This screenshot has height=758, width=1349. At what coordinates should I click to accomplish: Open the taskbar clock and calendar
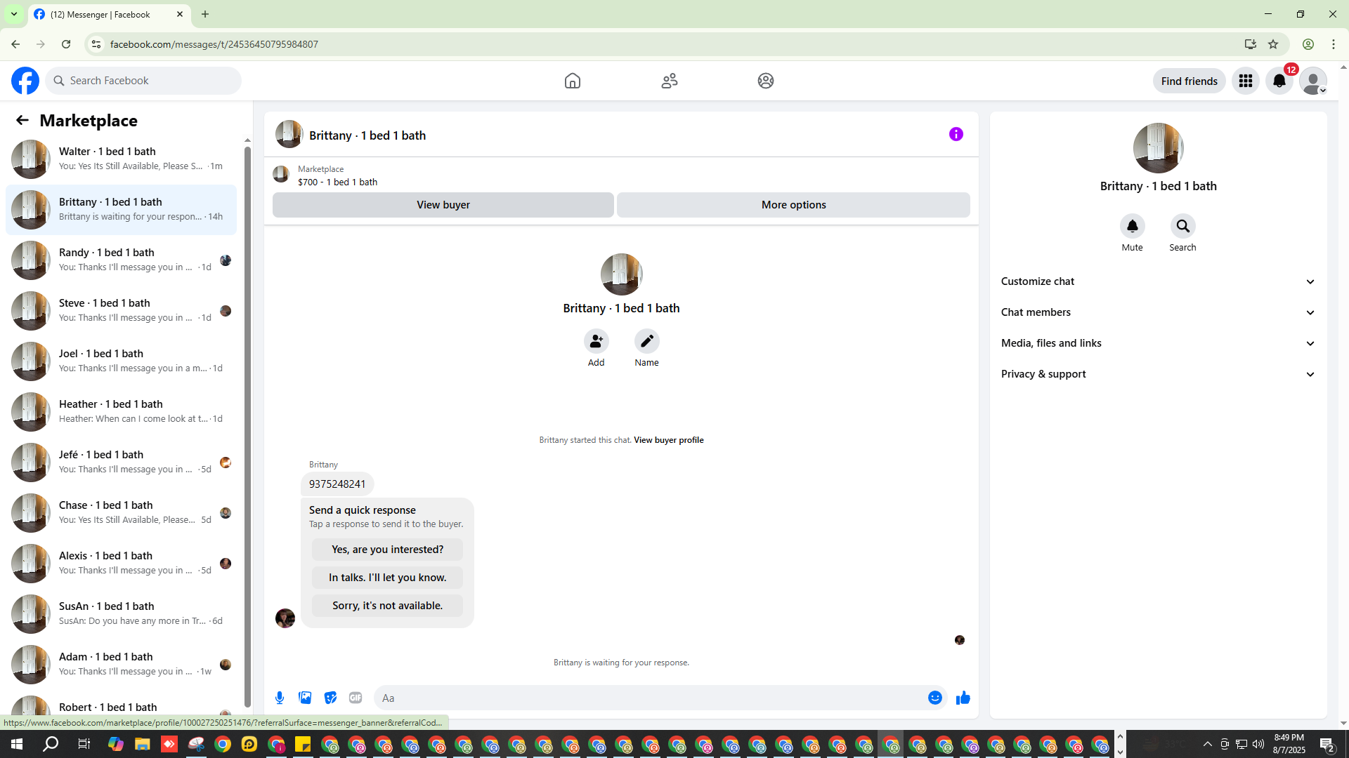[x=1289, y=744]
